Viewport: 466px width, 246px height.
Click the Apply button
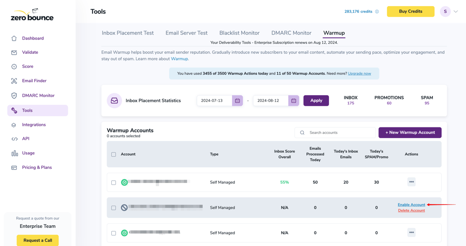pos(316,101)
